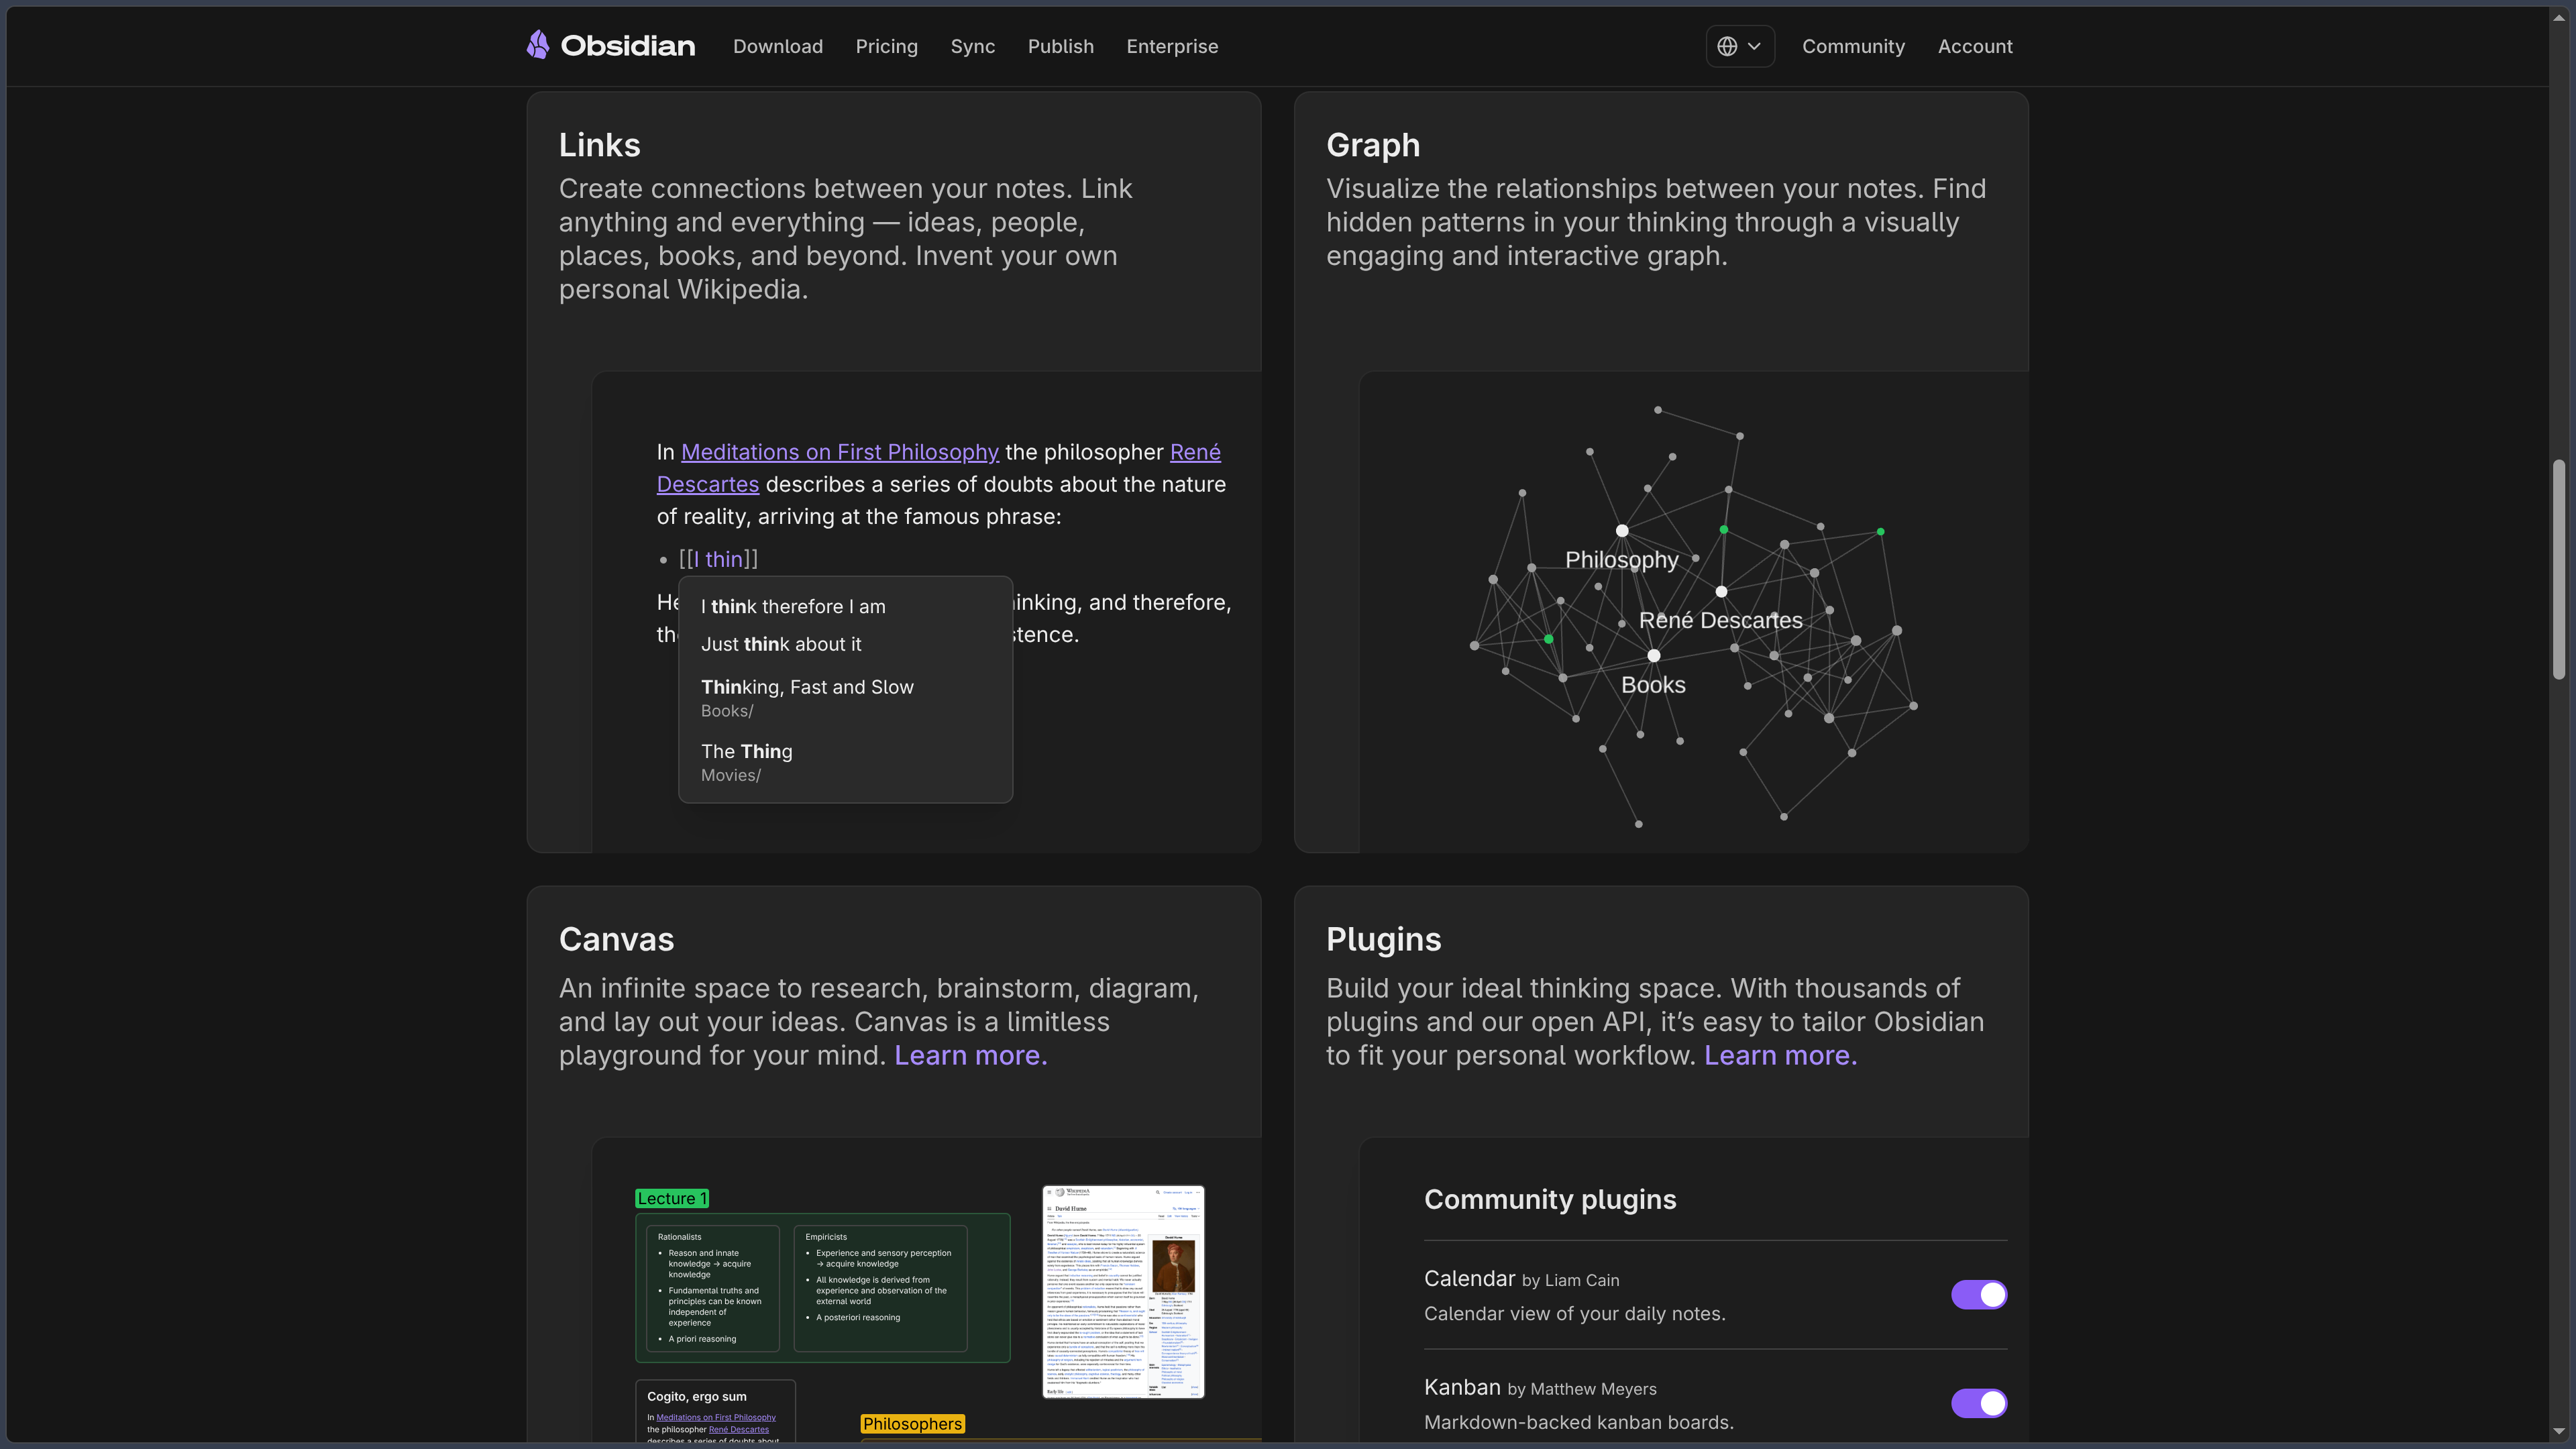
Task: Open the Account page
Action: click(1975, 46)
